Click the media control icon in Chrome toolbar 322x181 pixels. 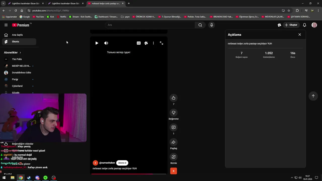306,11
